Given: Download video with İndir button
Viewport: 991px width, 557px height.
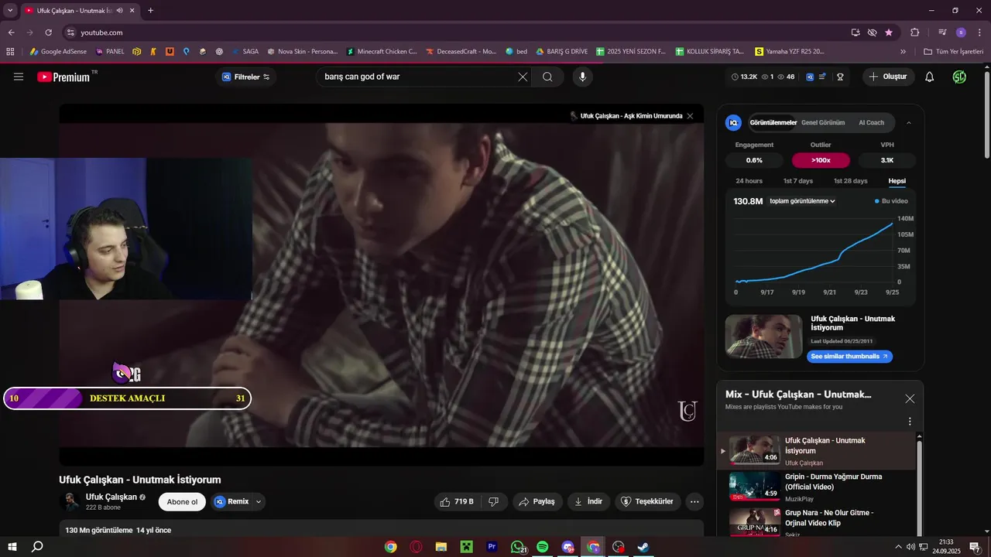Looking at the screenshot, I should [x=588, y=501].
